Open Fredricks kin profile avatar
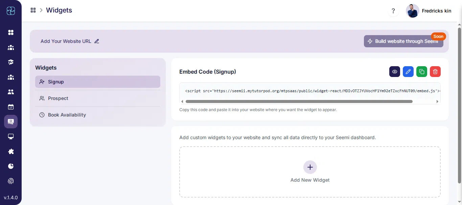This screenshot has height=205, width=462. pyautogui.click(x=413, y=11)
